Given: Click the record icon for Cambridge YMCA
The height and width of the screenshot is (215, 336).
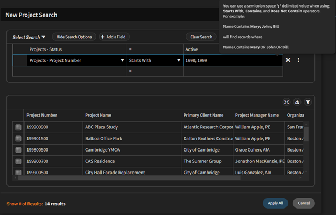Looking at the screenshot, I should [18, 150].
